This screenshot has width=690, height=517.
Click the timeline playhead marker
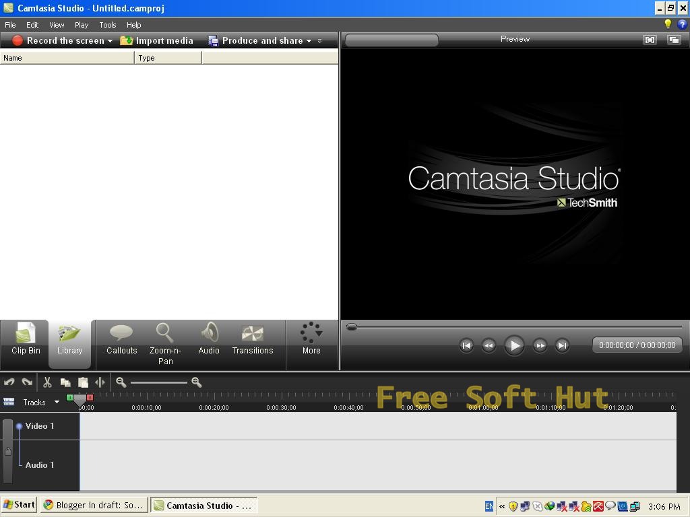coord(80,400)
